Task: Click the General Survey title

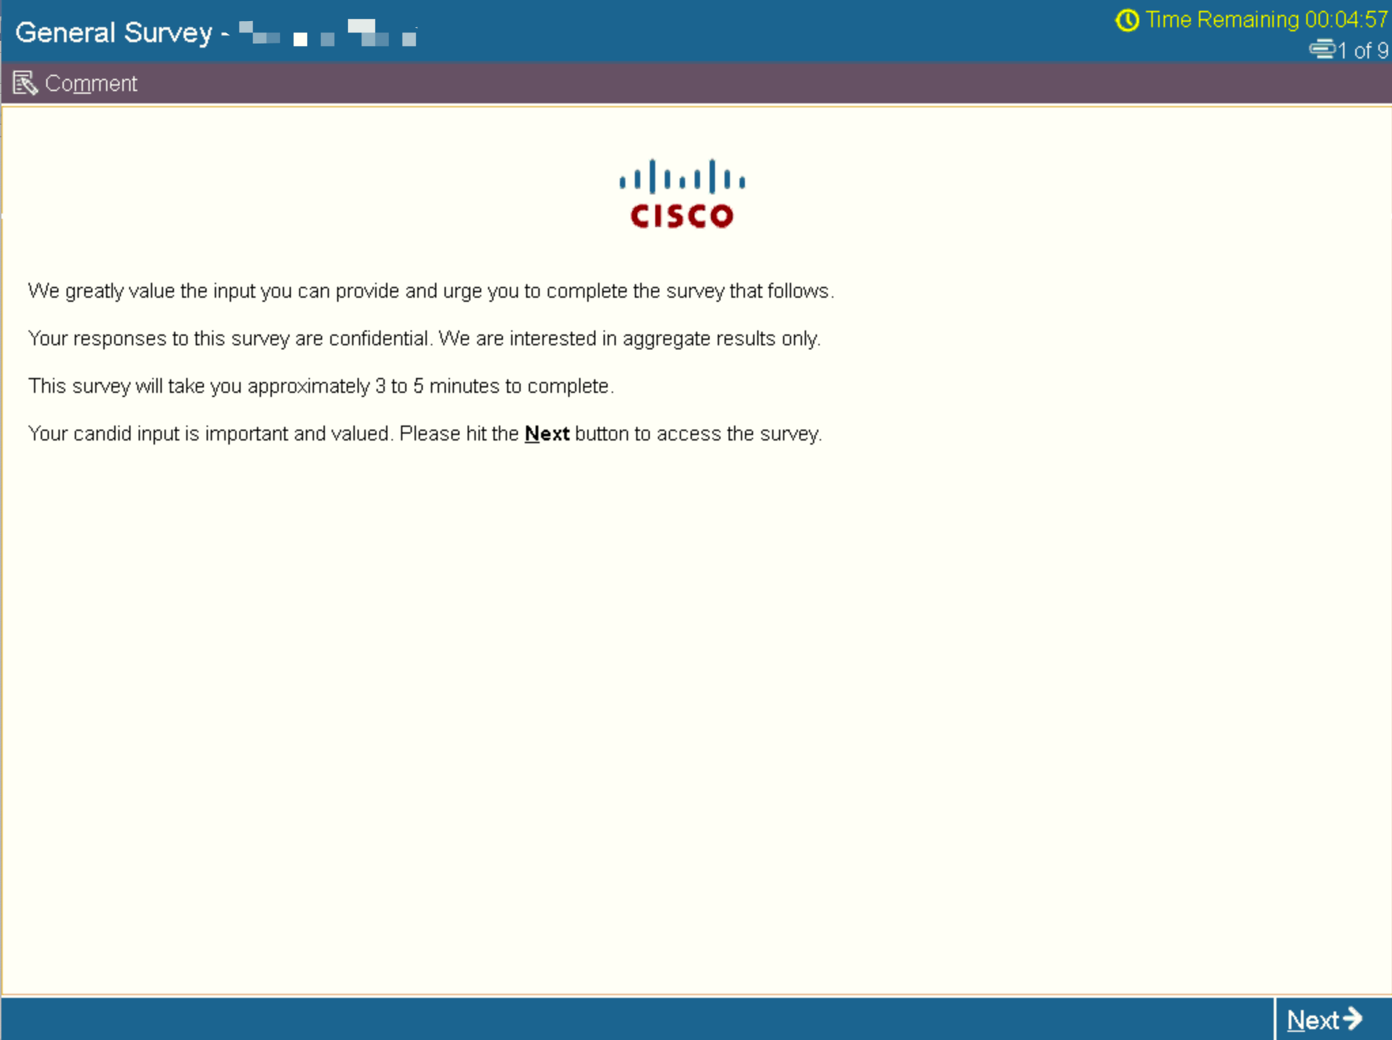Action: tap(114, 33)
